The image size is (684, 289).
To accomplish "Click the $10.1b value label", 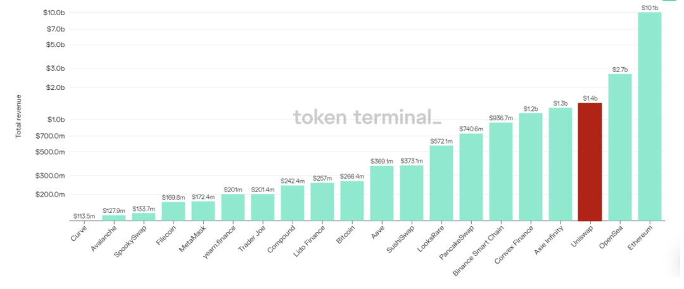I will point(650,8).
